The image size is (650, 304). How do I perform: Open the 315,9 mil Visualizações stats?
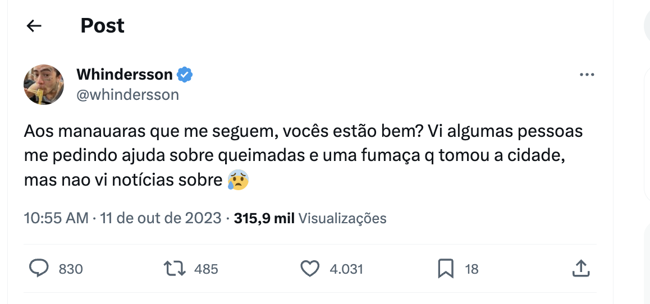click(310, 218)
